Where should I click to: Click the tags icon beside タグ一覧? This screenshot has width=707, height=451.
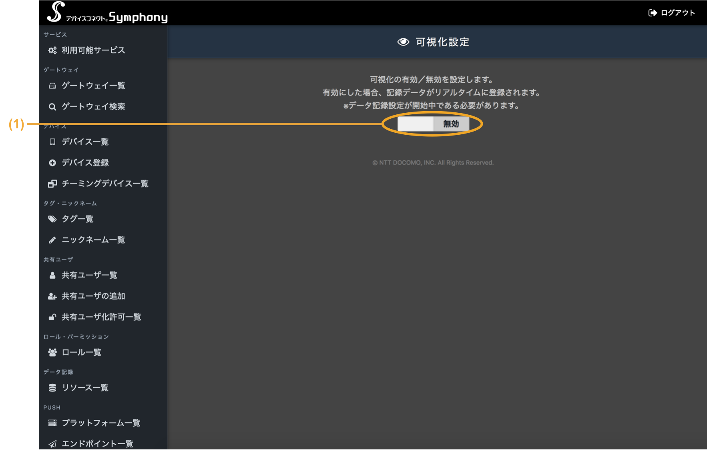coord(52,219)
